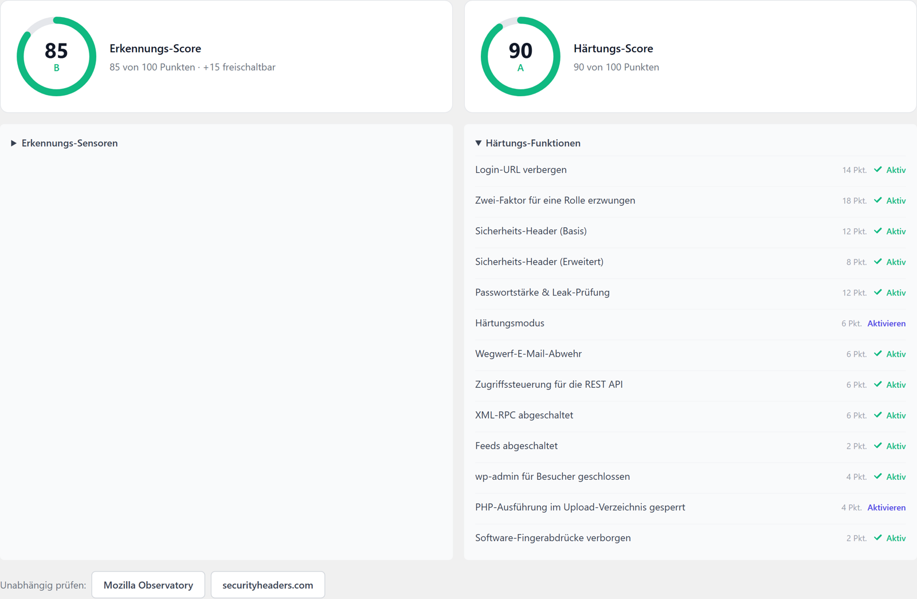Image resolution: width=917 pixels, height=599 pixels.
Task: Click Aktiv status for XML-RPC abgeschaltet
Action: pyautogui.click(x=896, y=416)
